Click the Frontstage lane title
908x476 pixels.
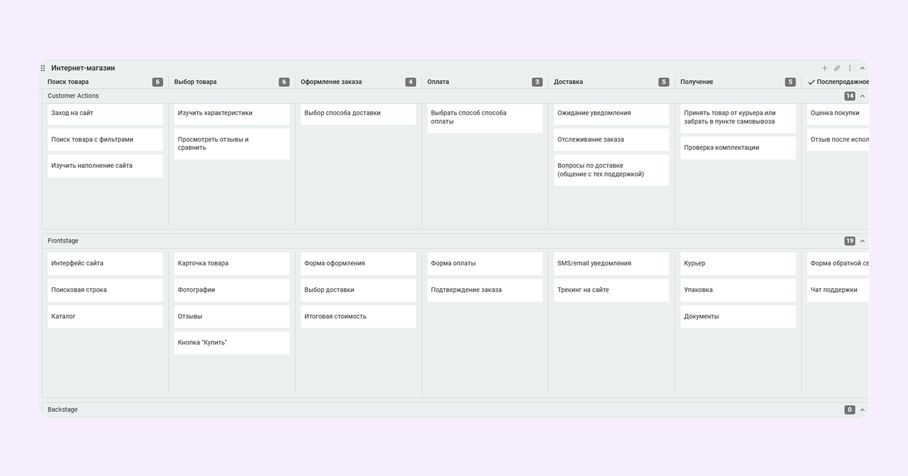pos(63,241)
